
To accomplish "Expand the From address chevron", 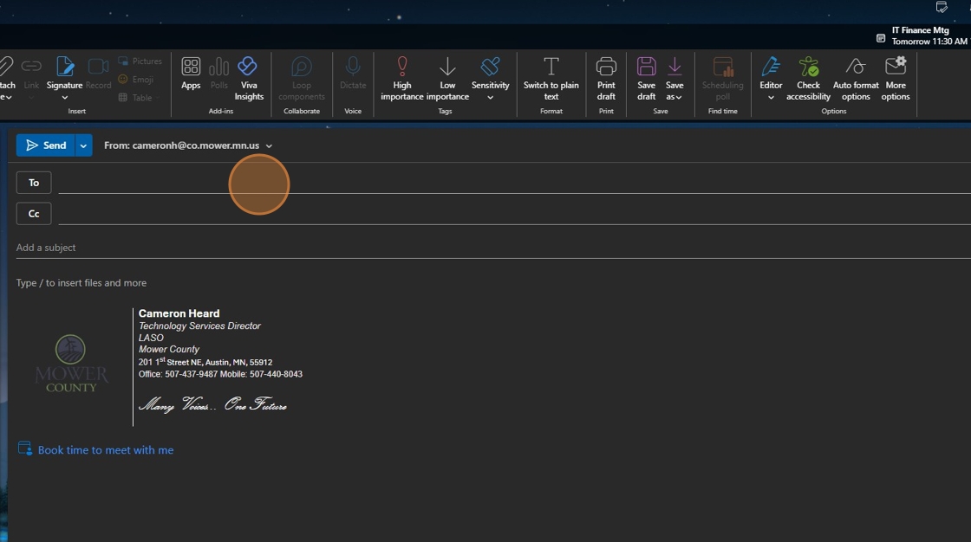I will click(x=269, y=146).
